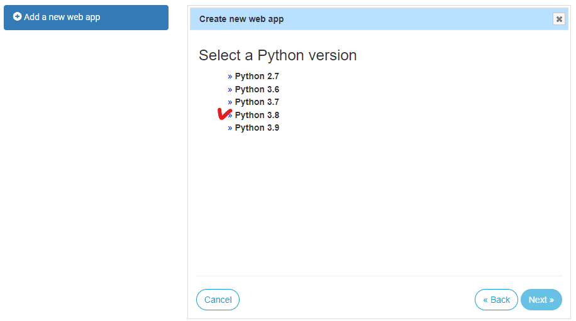Click the Select a Python version heading
The image size is (576, 321).
tap(278, 55)
